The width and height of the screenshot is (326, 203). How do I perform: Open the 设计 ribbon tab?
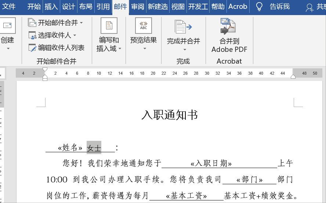tap(68, 7)
